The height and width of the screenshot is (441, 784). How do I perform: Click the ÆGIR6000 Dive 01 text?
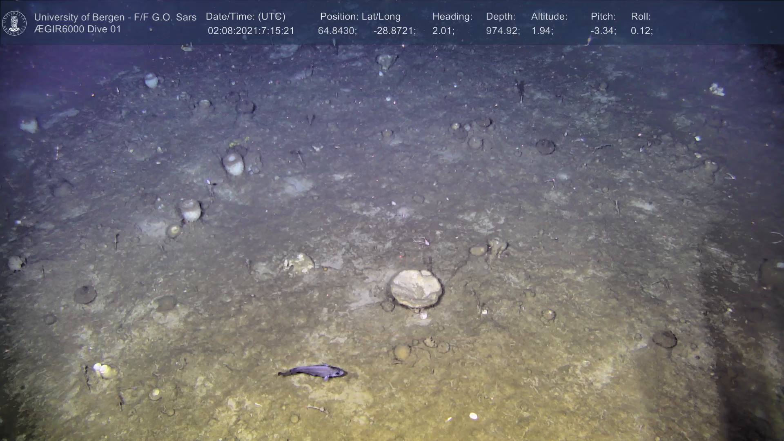pyautogui.click(x=78, y=29)
